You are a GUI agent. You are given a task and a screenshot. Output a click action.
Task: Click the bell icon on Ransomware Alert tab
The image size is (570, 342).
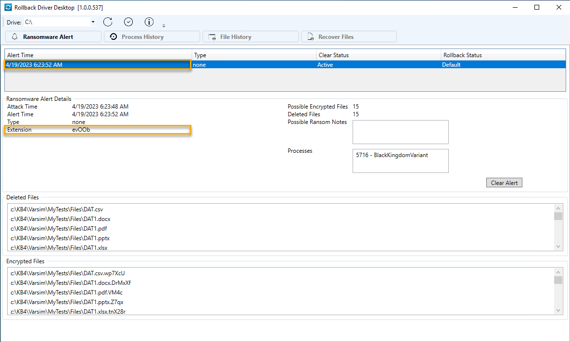coord(15,36)
